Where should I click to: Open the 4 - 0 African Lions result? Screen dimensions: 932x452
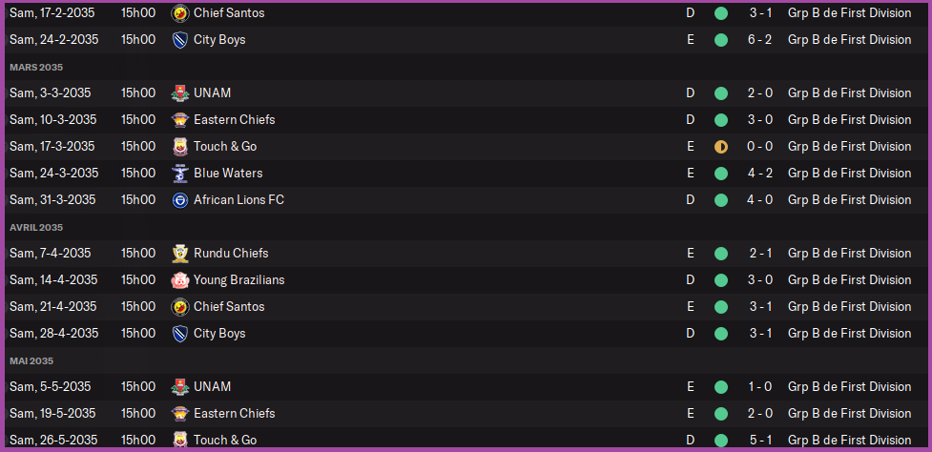(760, 200)
